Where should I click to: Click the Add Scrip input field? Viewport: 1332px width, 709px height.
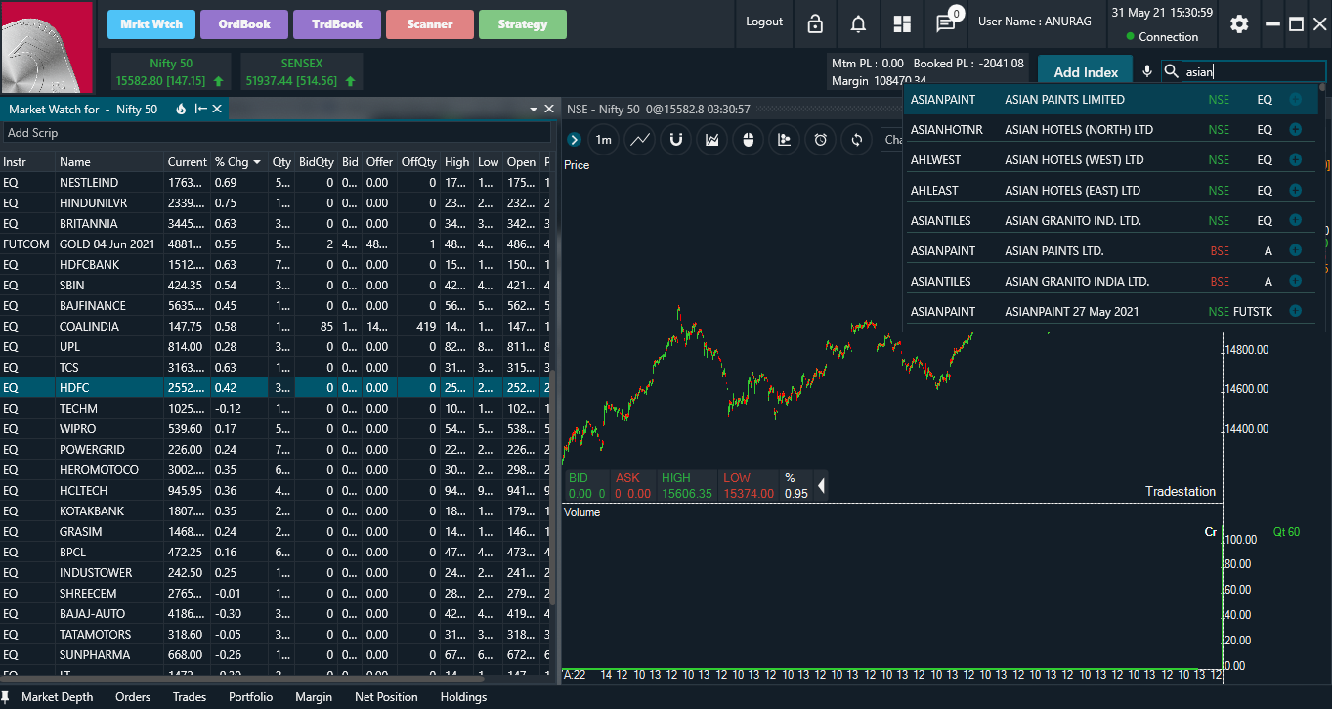pyautogui.click(x=277, y=133)
